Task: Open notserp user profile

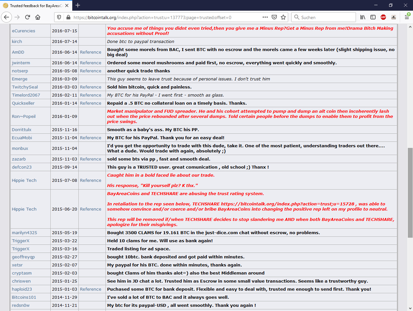Action: click(x=20, y=71)
